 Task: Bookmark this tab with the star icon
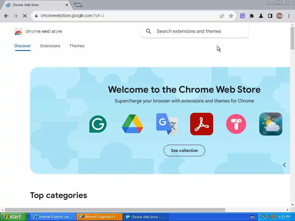231,16
